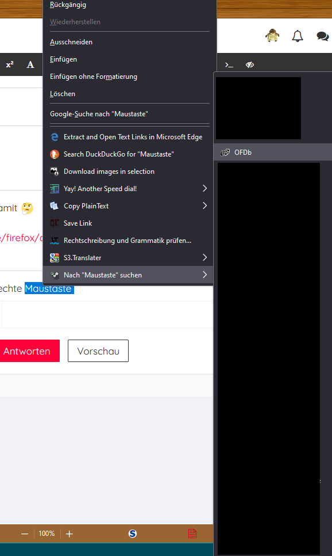
Task: Select Search DuckDuckGo for "Maustaste"
Action: point(128,154)
